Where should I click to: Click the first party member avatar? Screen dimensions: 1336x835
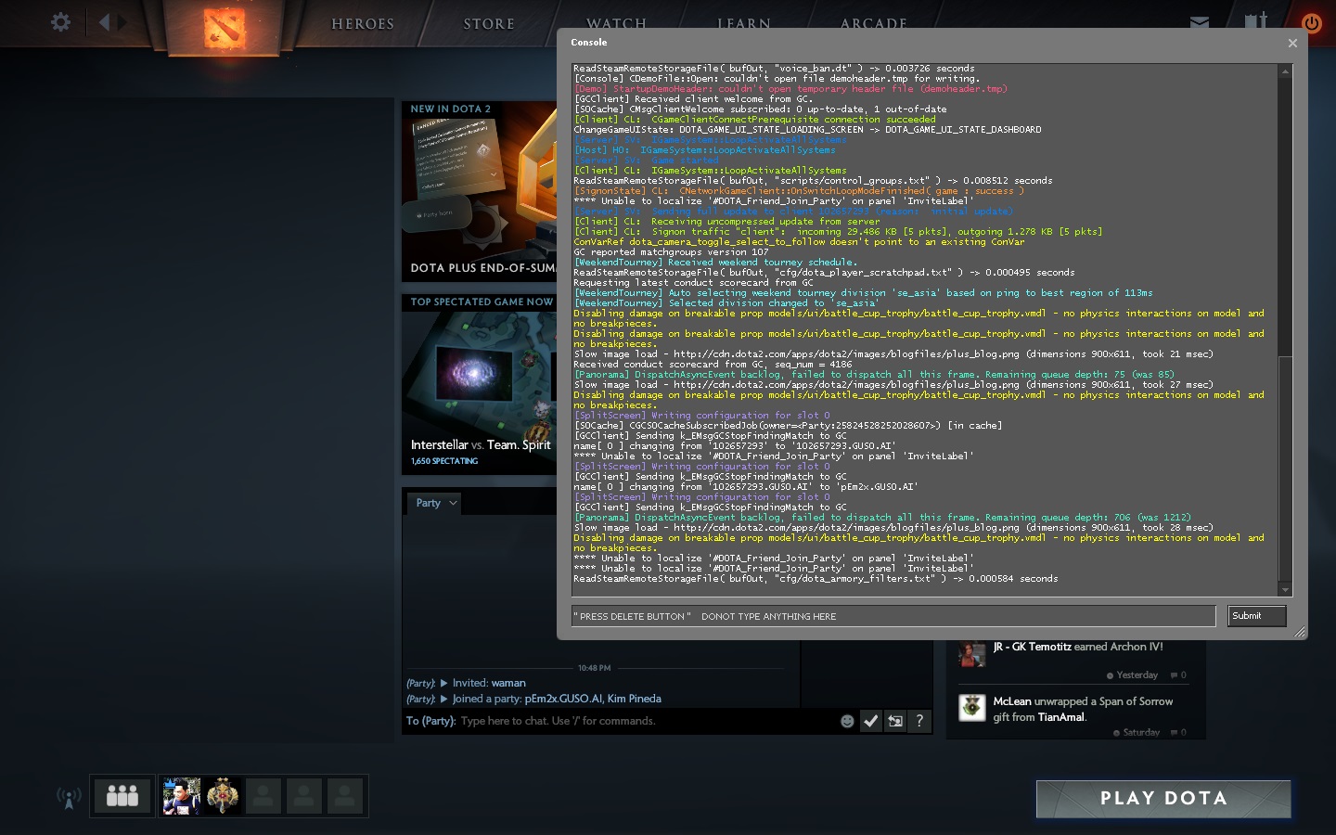pos(182,796)
